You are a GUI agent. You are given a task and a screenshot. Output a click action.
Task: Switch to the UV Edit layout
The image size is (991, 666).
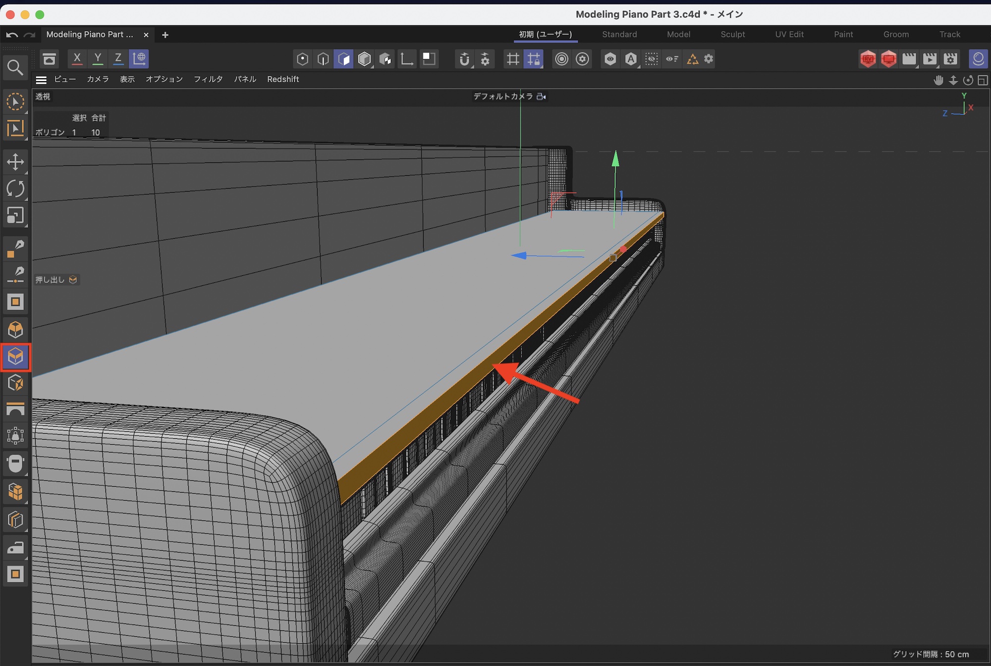click(x=789, y=34)
